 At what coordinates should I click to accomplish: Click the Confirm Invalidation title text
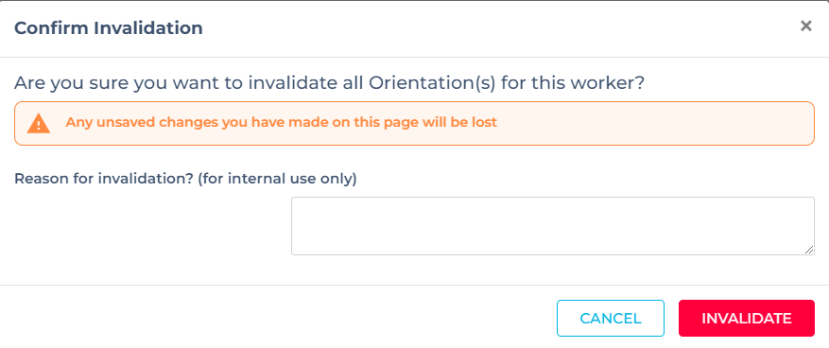tap(109, 27)
